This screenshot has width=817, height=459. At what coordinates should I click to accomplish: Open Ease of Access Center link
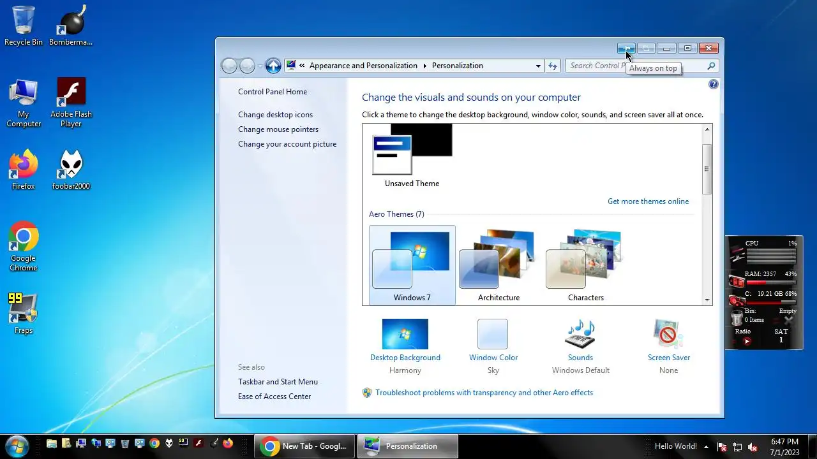[274, 397]
